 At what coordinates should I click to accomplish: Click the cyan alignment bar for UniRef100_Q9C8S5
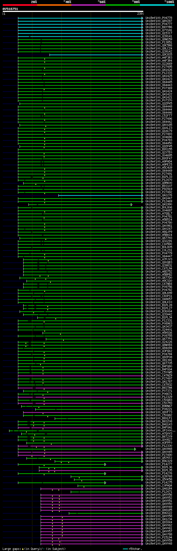coord(96,55)
